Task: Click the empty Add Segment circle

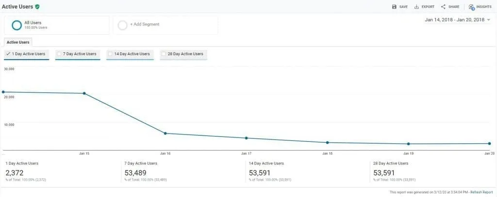Action: (x=122, y=25)
